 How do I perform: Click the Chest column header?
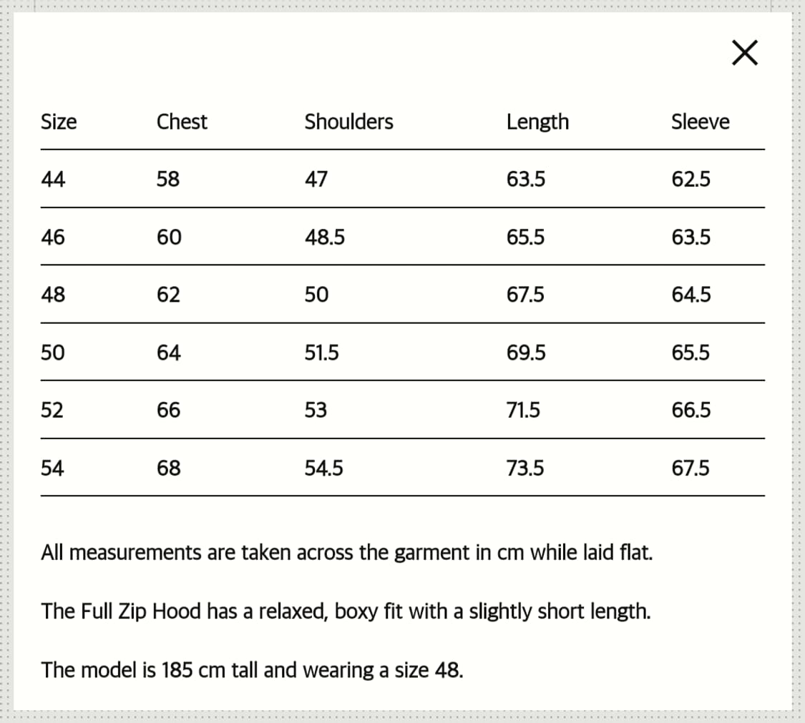[182, 122]
